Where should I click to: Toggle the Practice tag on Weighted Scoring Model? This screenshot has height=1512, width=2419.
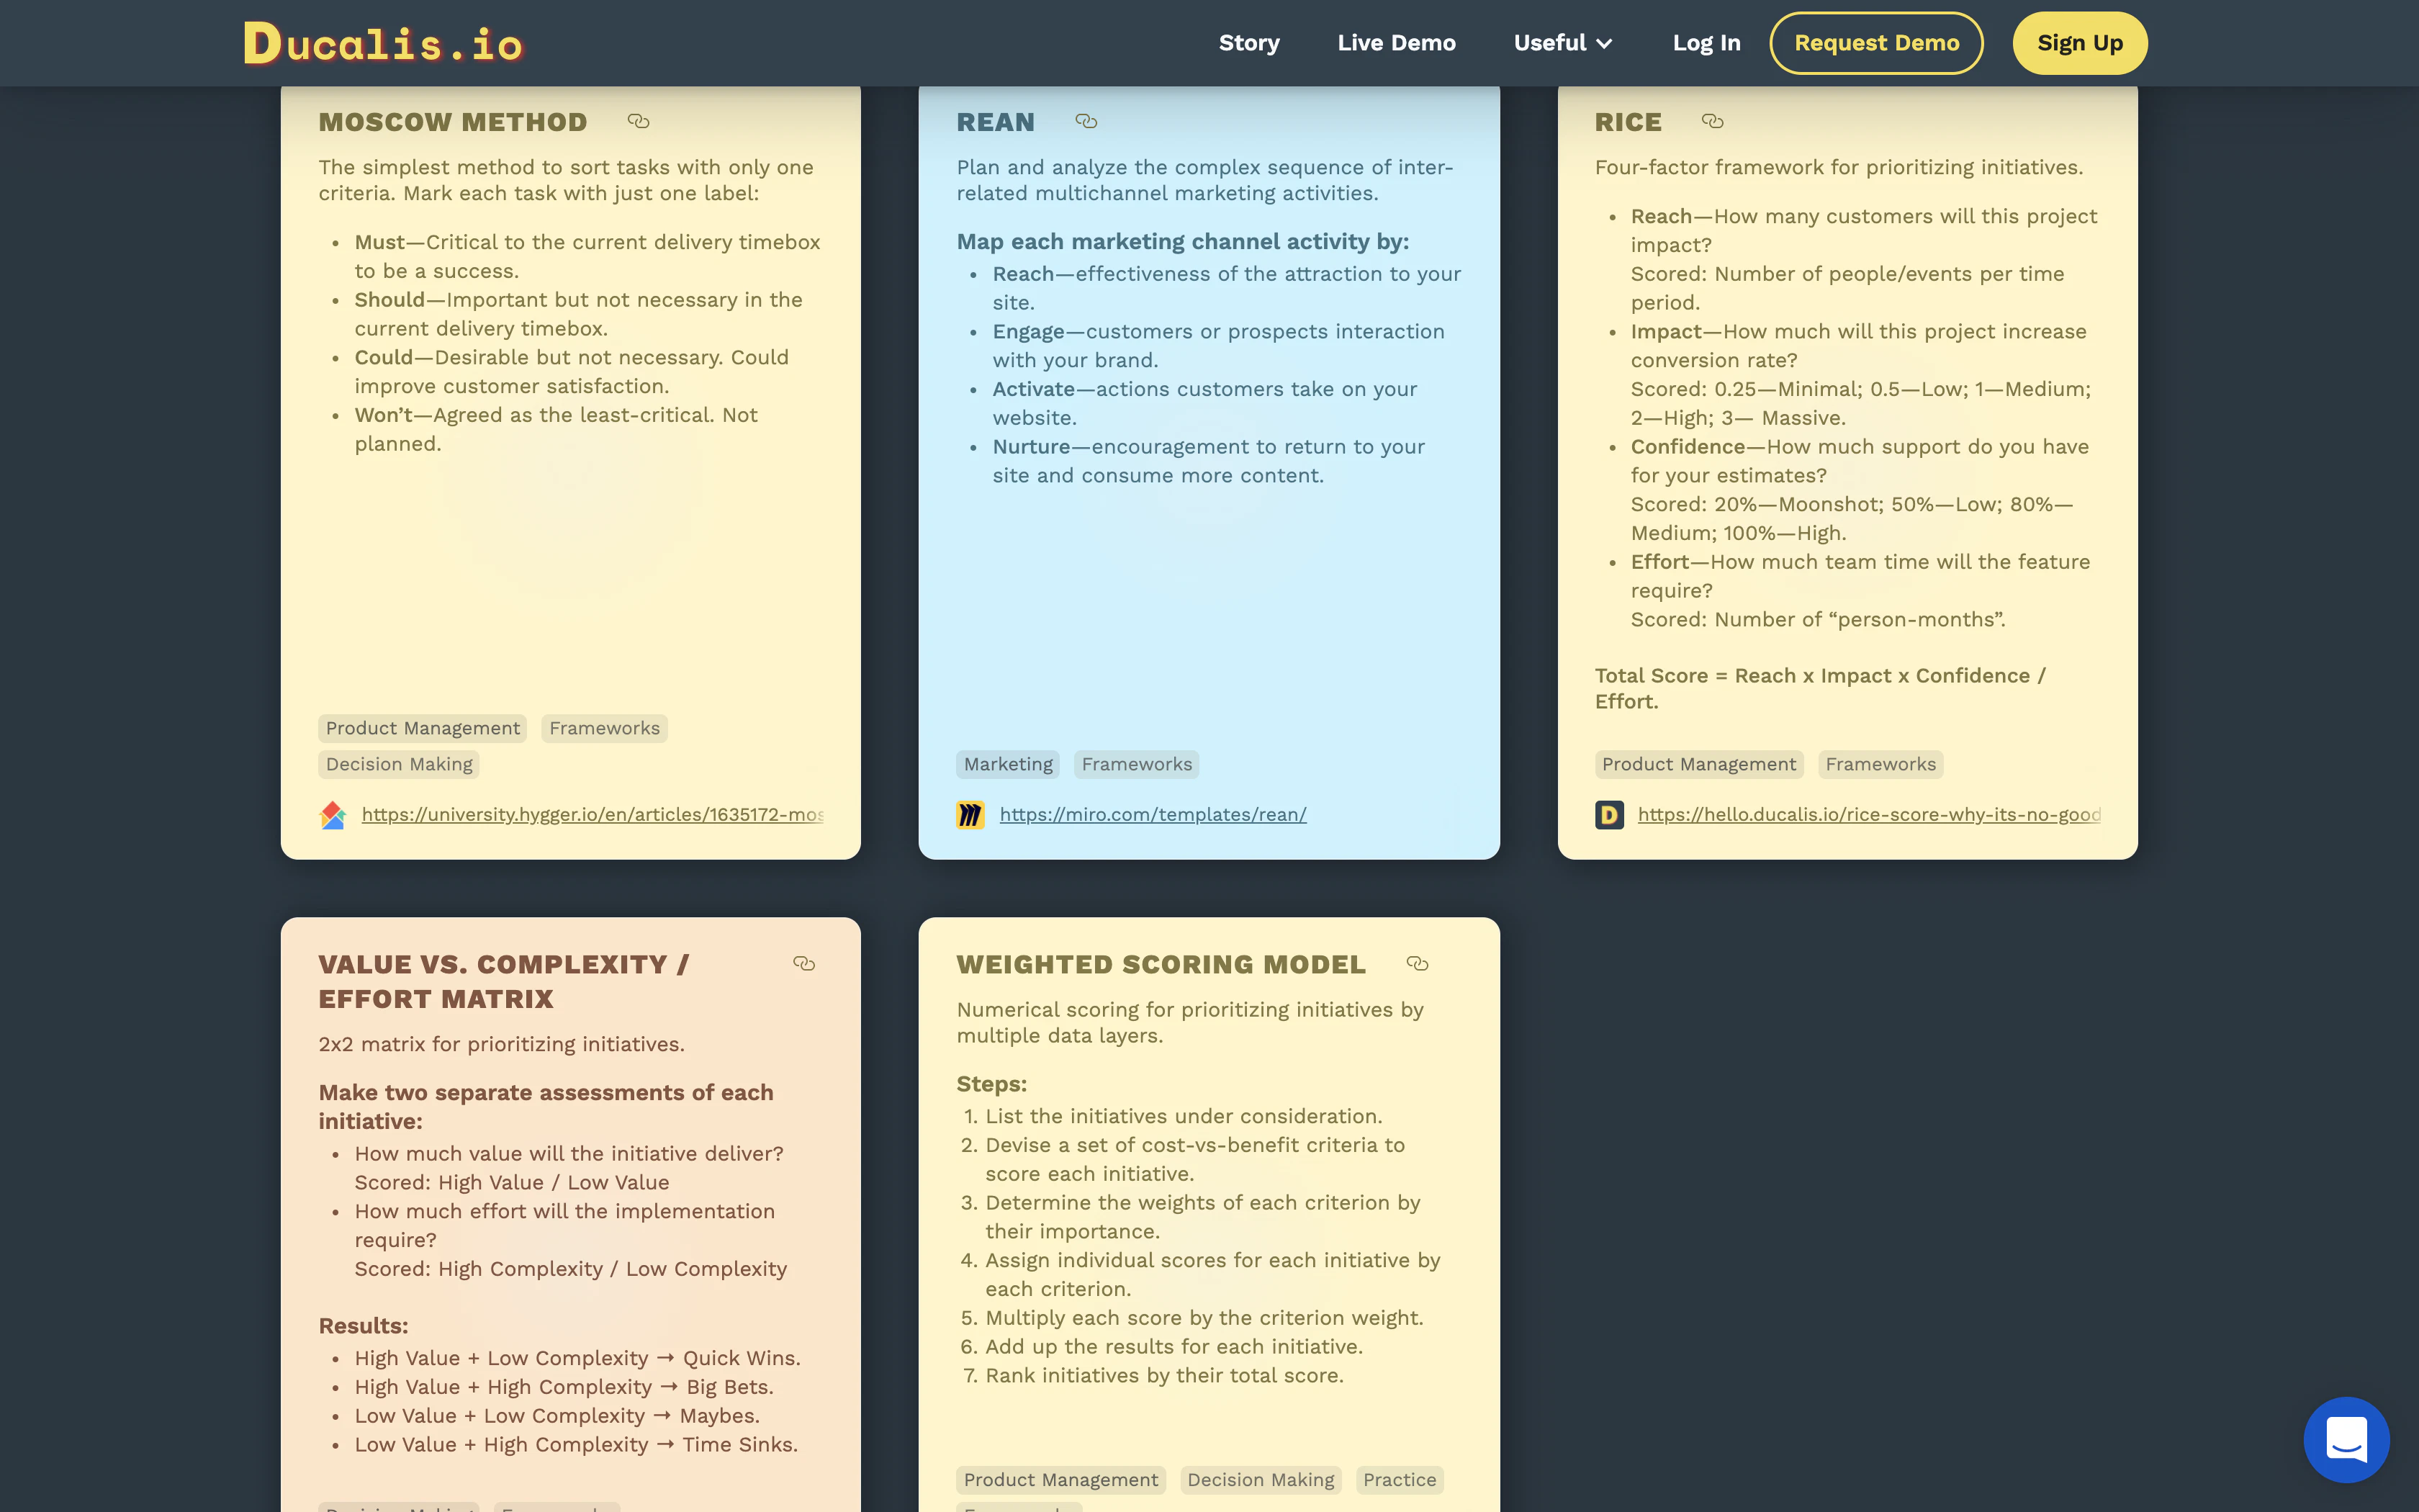pyautogui.click(x=1400, y=1479)
